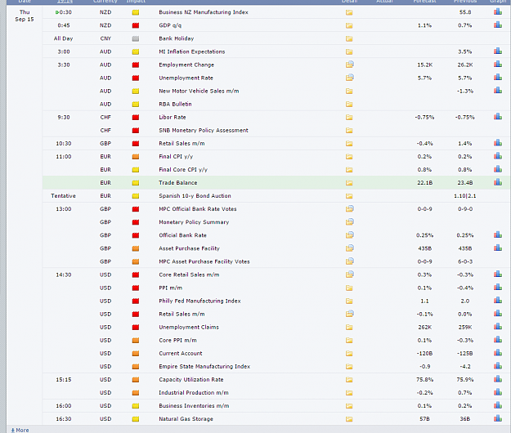Click the CNY currency cell
The image size is (511, 433).
click(105, 38)
